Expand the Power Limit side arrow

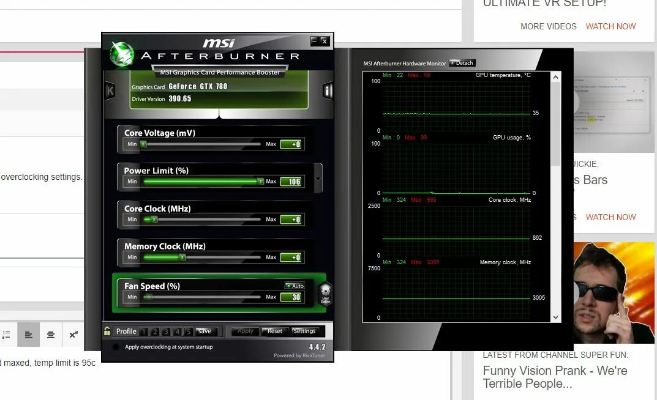318,179
